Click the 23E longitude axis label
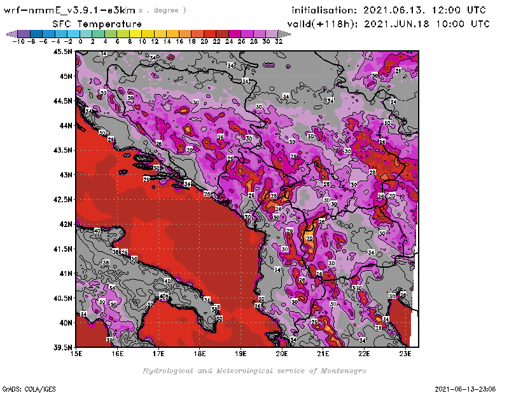This screenshot has height=393, width=509. coord(405,353)
